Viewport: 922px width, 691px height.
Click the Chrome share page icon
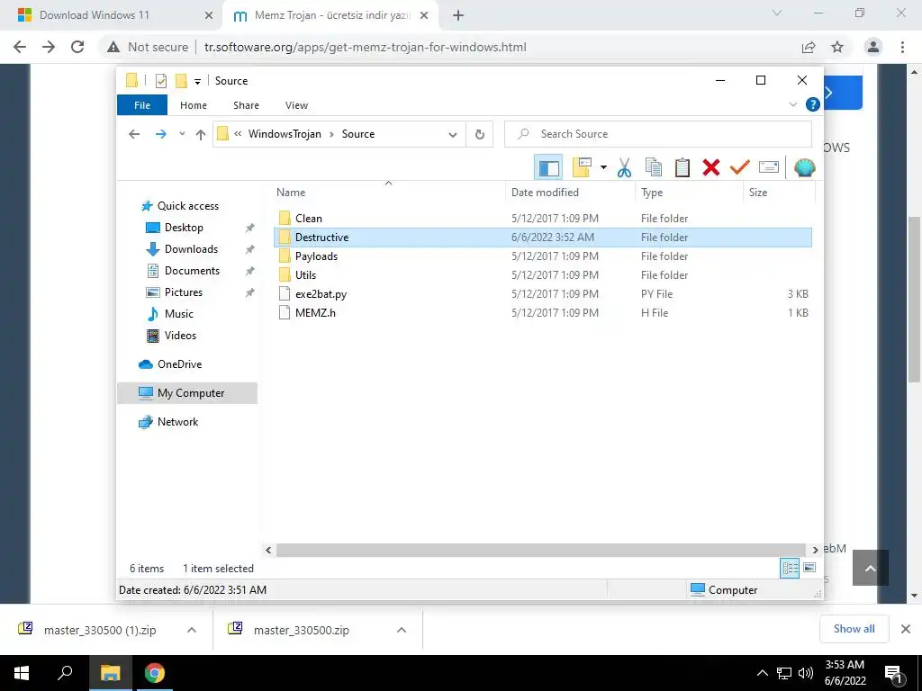tap(809, 47)
